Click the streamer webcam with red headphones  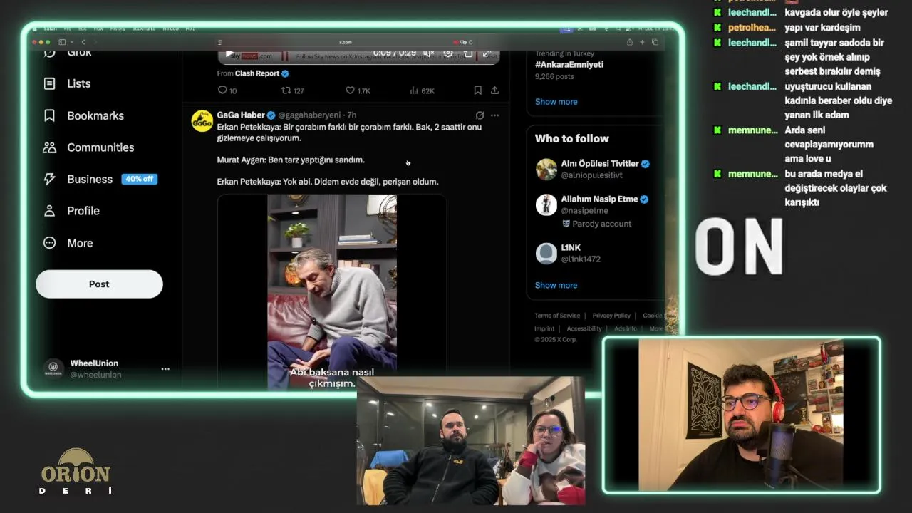(x=742, y=415)
